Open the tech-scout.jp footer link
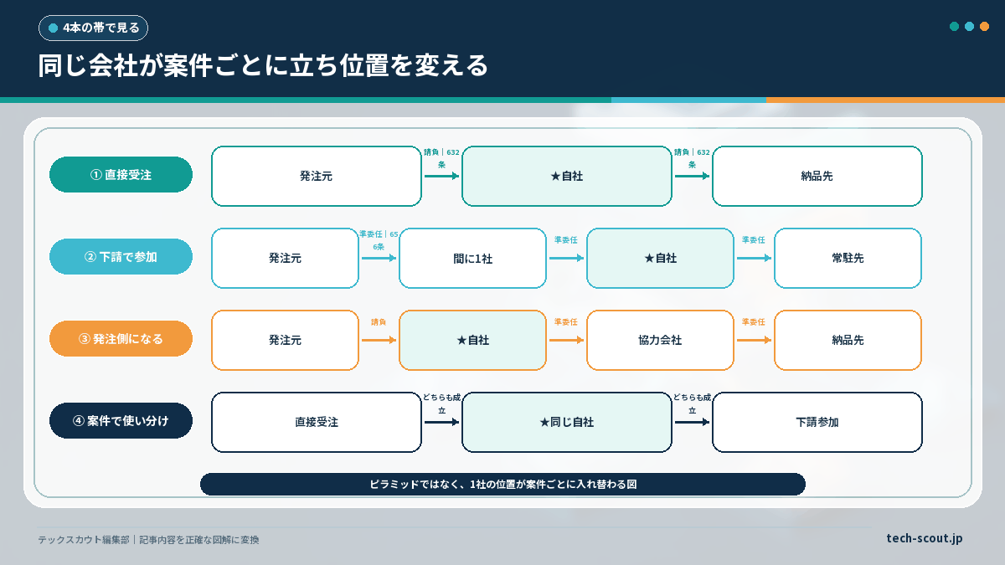The height and width of the screenshot is (565, 1005). click(925, 538)
